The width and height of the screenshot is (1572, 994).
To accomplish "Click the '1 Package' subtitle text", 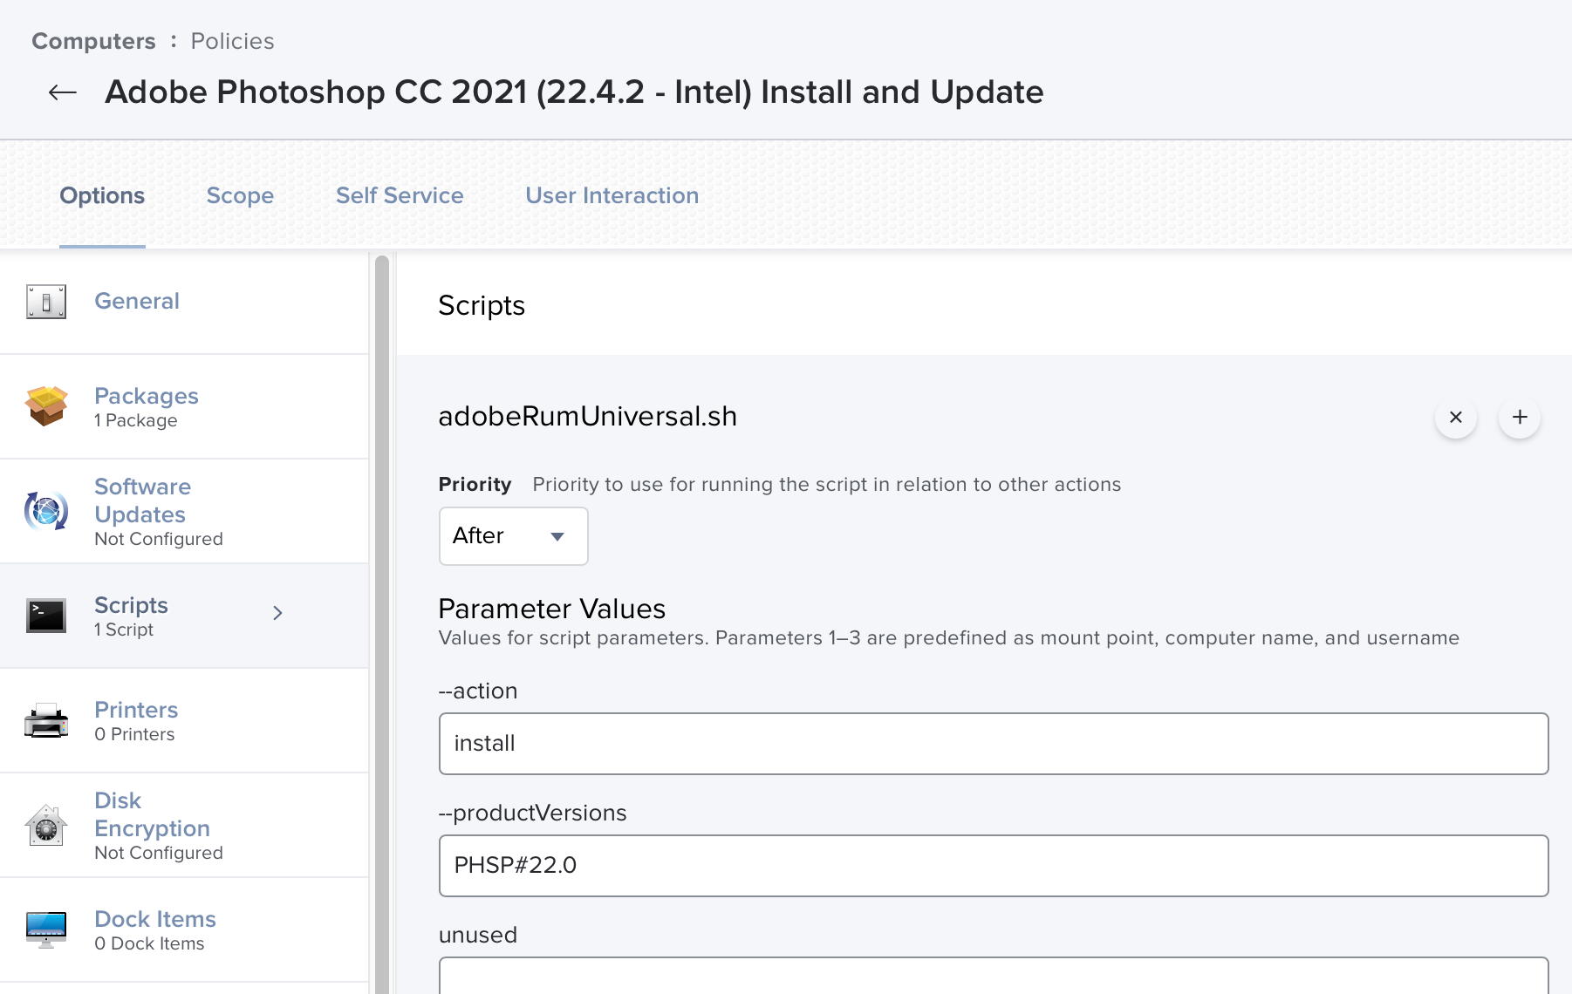I will (135, 420).
